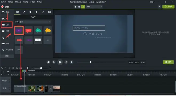This screenshot has width=176, height=96.
Task: Open the 文件 file menu
Action: click(3, 2)
